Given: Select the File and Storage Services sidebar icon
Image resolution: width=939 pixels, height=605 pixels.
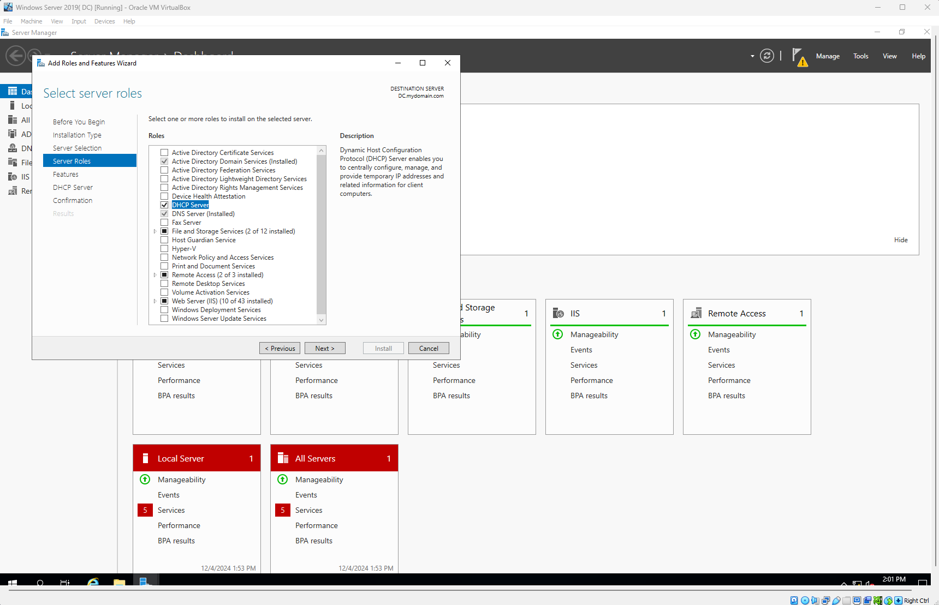Looking at the screenshot, I should 13,162.
